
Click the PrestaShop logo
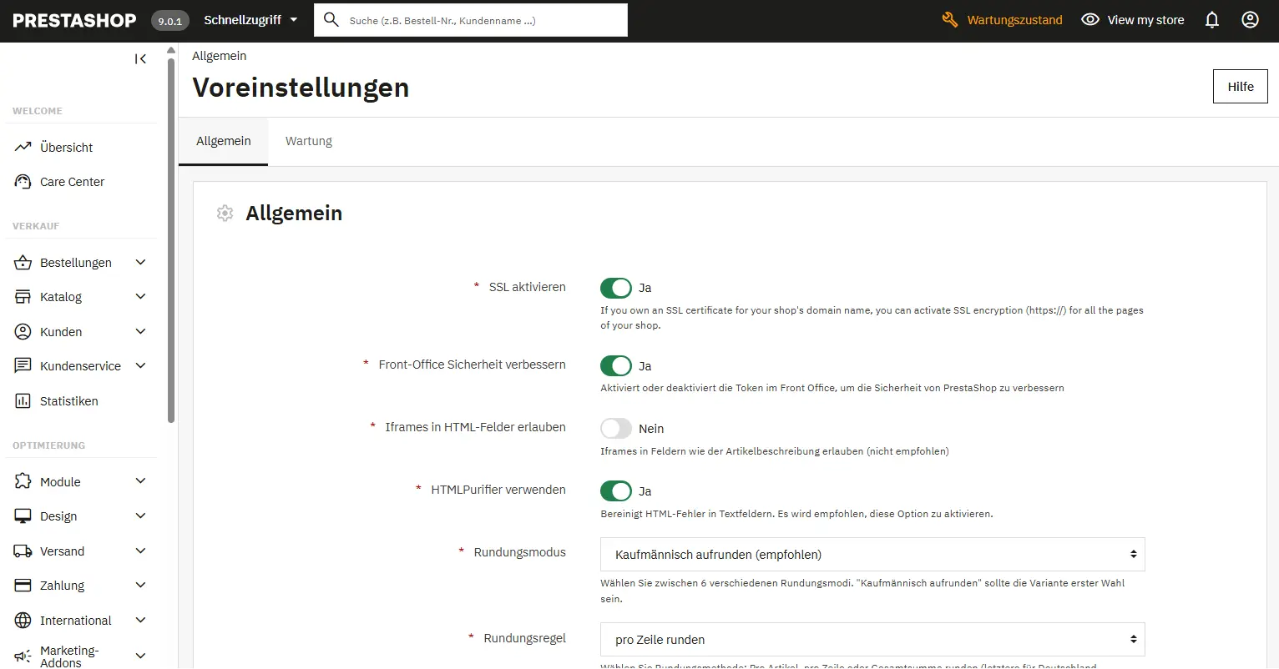click(74, 20)
